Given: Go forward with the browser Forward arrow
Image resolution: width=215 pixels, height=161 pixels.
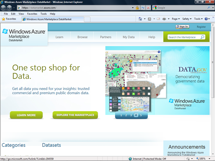Looking at the screenshot, I should point(9,8).
